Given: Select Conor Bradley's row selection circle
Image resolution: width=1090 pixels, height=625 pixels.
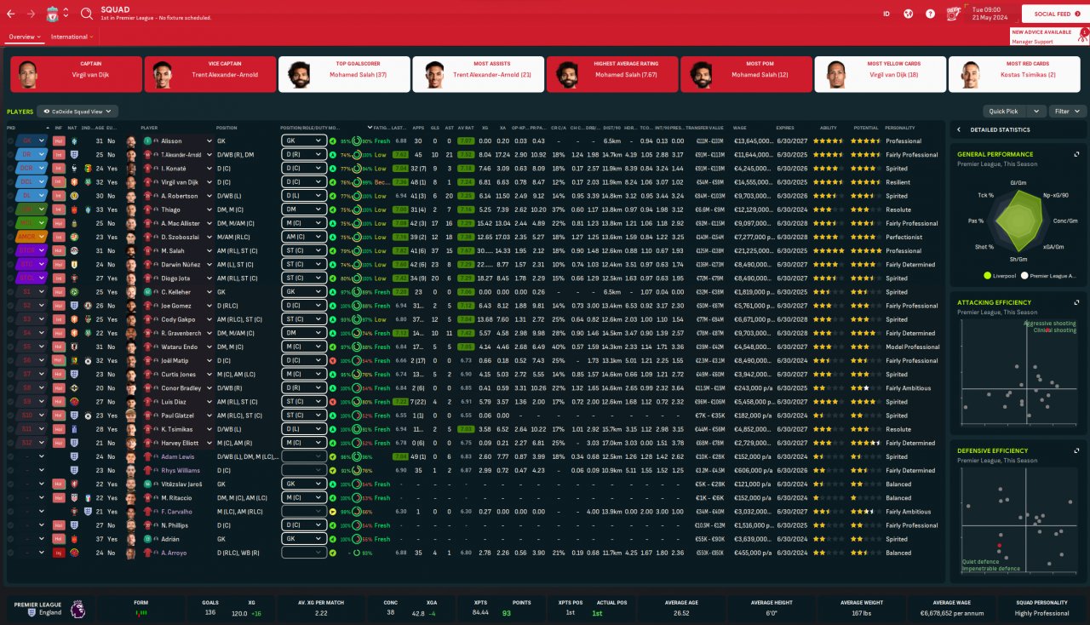Looking at the screenshot, I should [x=11, y=388].
